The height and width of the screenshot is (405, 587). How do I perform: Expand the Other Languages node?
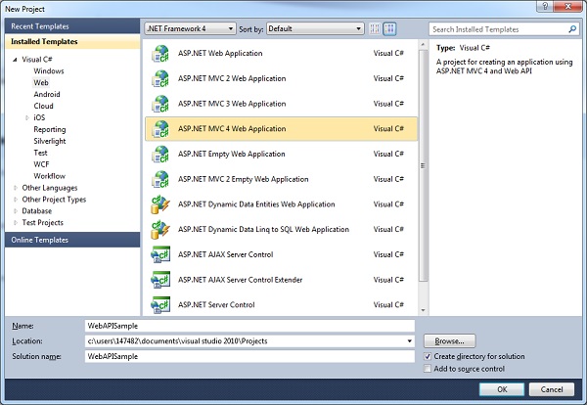point(16,188)
